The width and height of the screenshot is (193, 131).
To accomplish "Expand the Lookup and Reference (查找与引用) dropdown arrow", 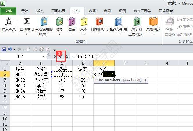I will (118, 34).
